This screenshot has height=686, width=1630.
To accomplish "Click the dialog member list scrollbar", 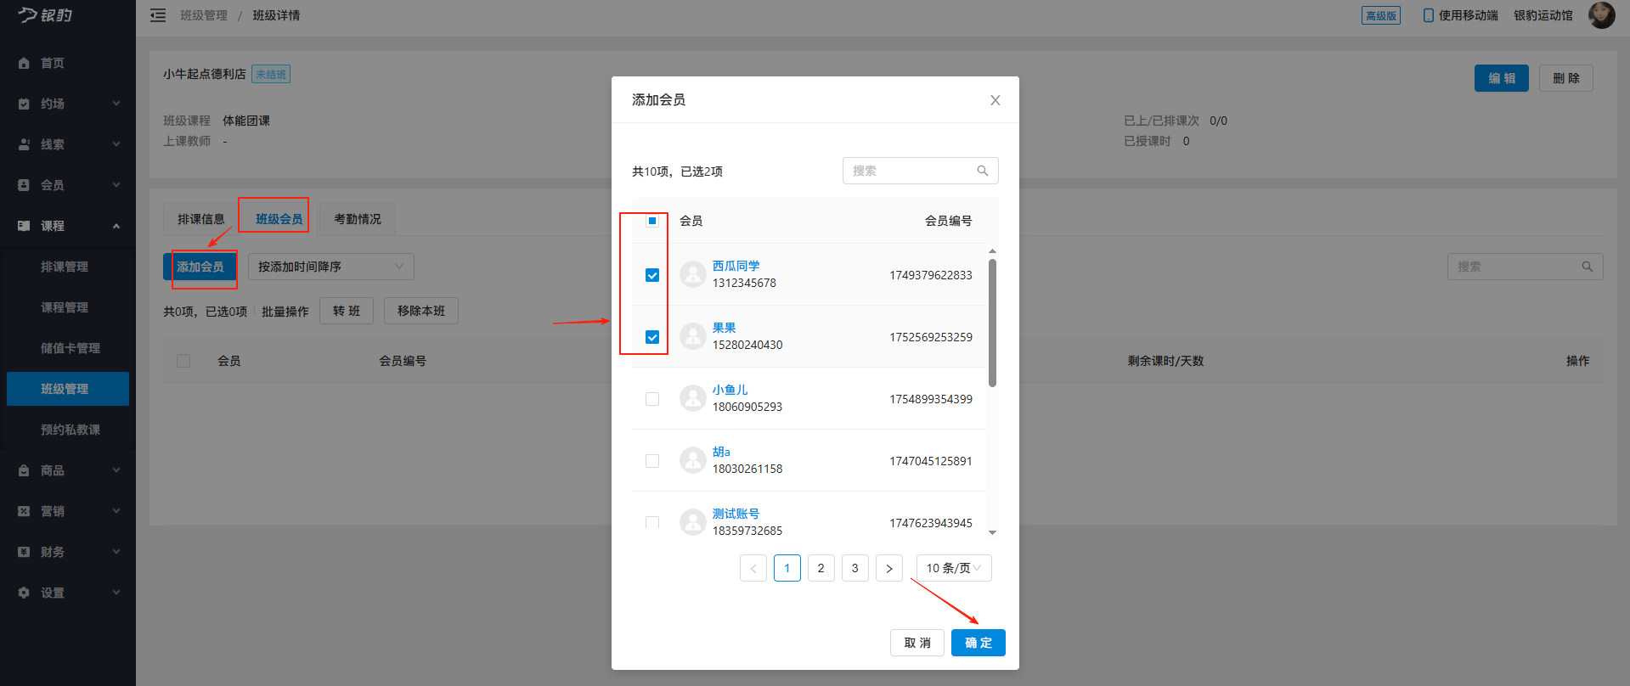I will (992, 323).
